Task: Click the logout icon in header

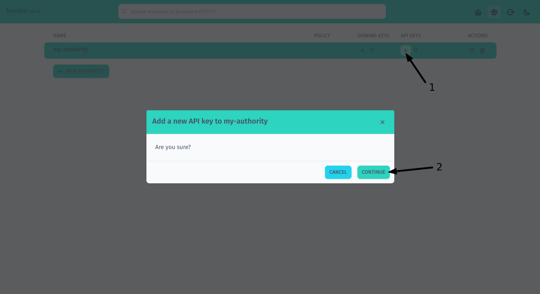Action: coord(510,12)
